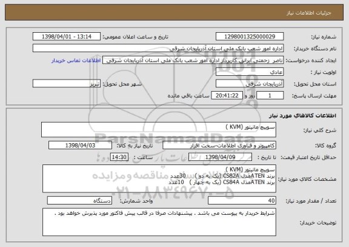Screen dimensions: 349x247
Task: Click the goods specifications text box
Action: (159, 178)
